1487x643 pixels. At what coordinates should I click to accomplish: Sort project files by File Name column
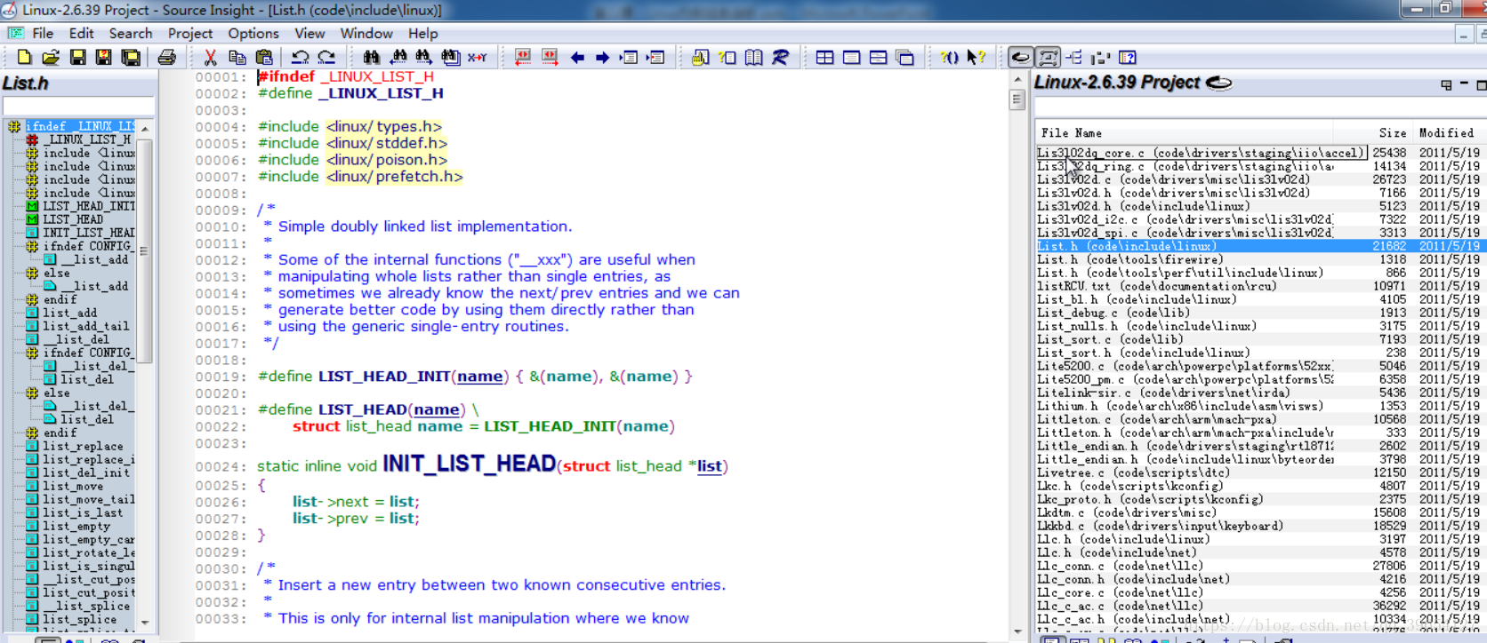1184,133
